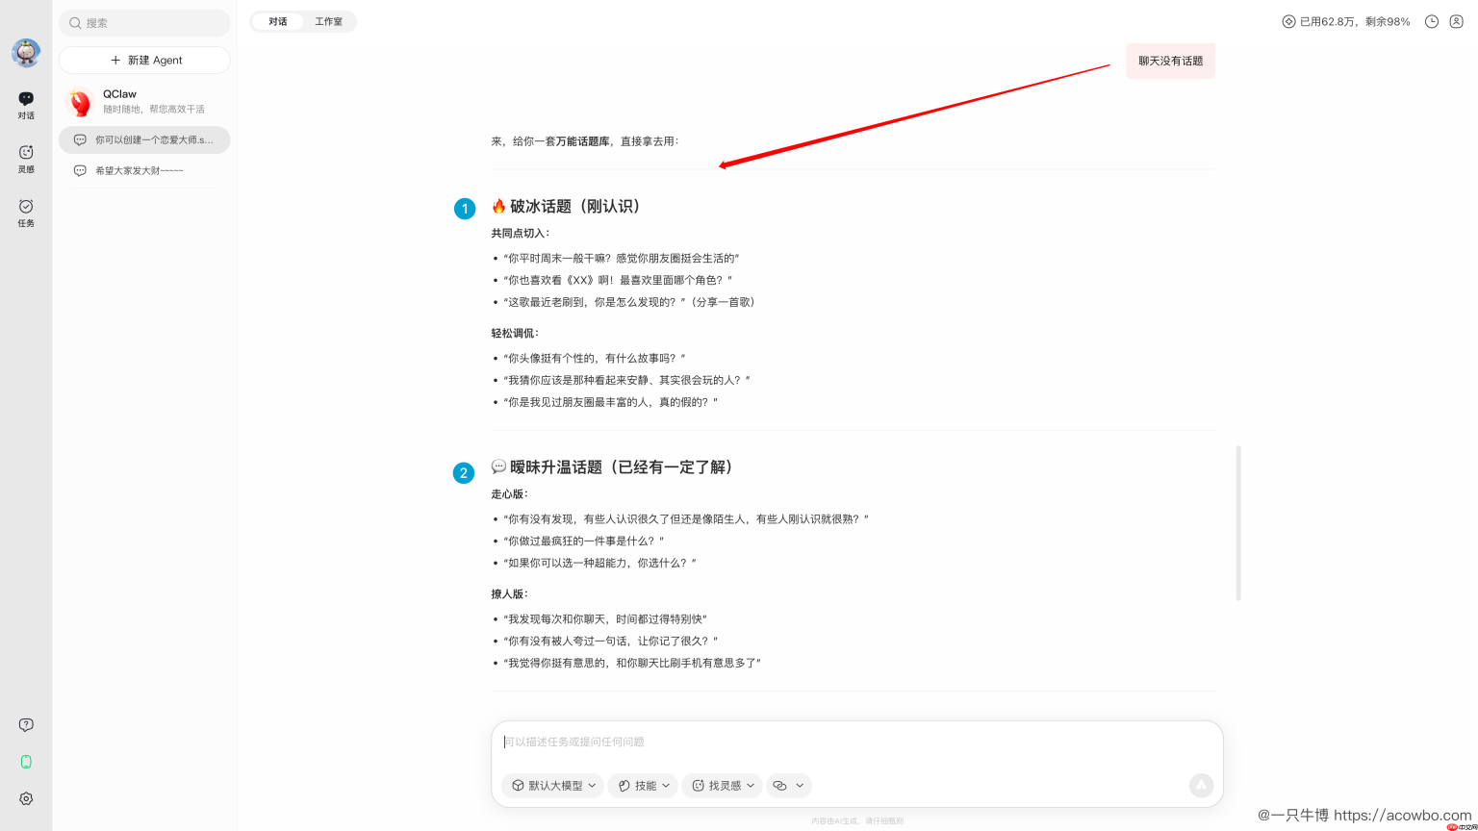1478x831 pixels.
Task: Click the QClaw lobster agent avatar
Action: point(80,101)
